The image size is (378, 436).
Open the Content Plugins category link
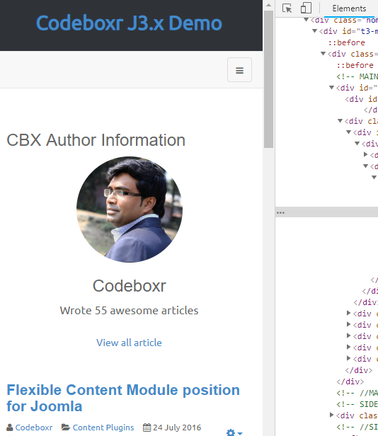[x=103, y=428]
